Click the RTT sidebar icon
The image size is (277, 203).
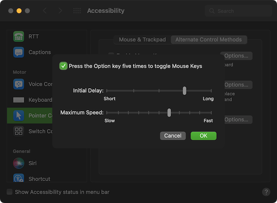(x=19, y=36)
